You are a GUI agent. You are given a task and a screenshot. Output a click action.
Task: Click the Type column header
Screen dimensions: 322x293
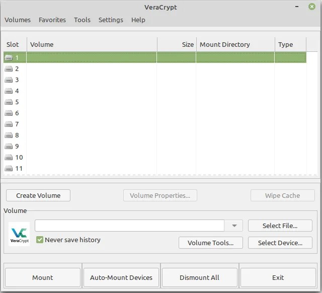(290, 44)
